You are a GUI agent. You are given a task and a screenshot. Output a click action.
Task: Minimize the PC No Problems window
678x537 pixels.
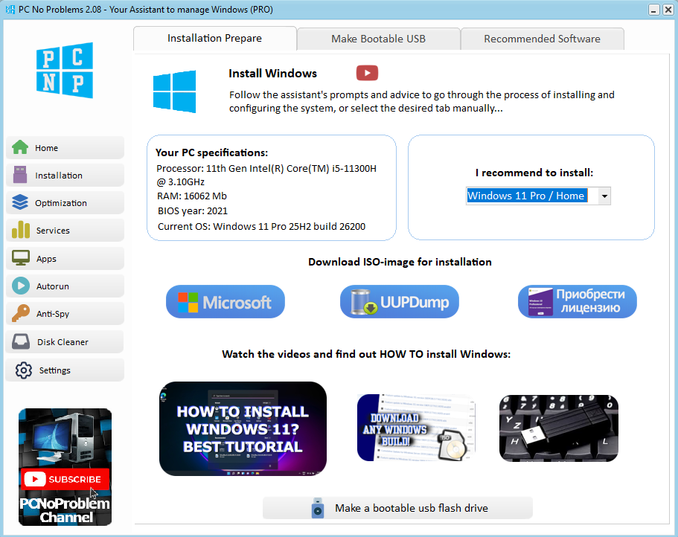[654, 10]
